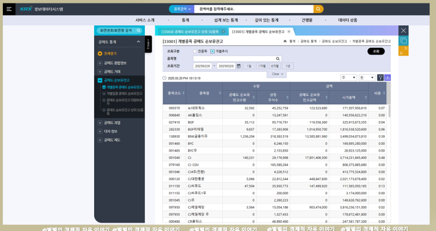Open the 주 unit dropdown
Viewport: 436px width, 231px height.
pos(349,78)
